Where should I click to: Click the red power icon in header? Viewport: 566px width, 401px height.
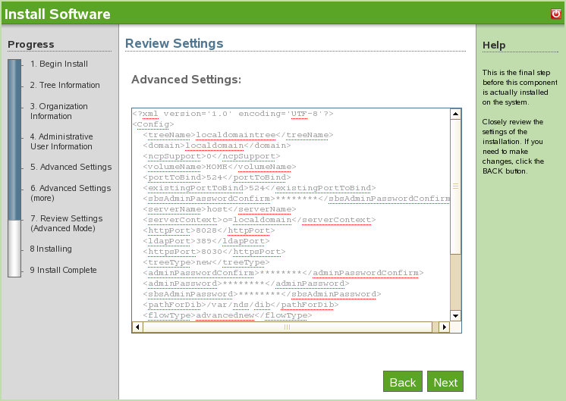point(556,14)
